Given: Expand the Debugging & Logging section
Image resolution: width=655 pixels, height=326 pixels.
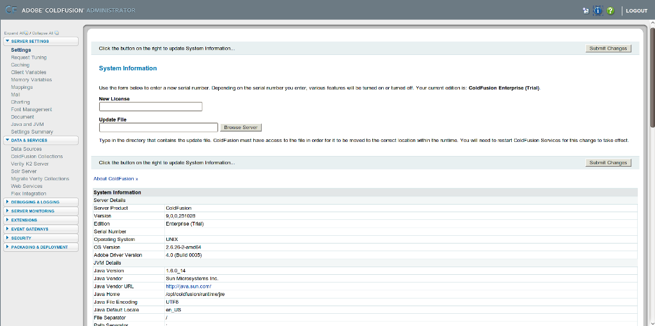Looking at the screenshot, I should 40,202.
